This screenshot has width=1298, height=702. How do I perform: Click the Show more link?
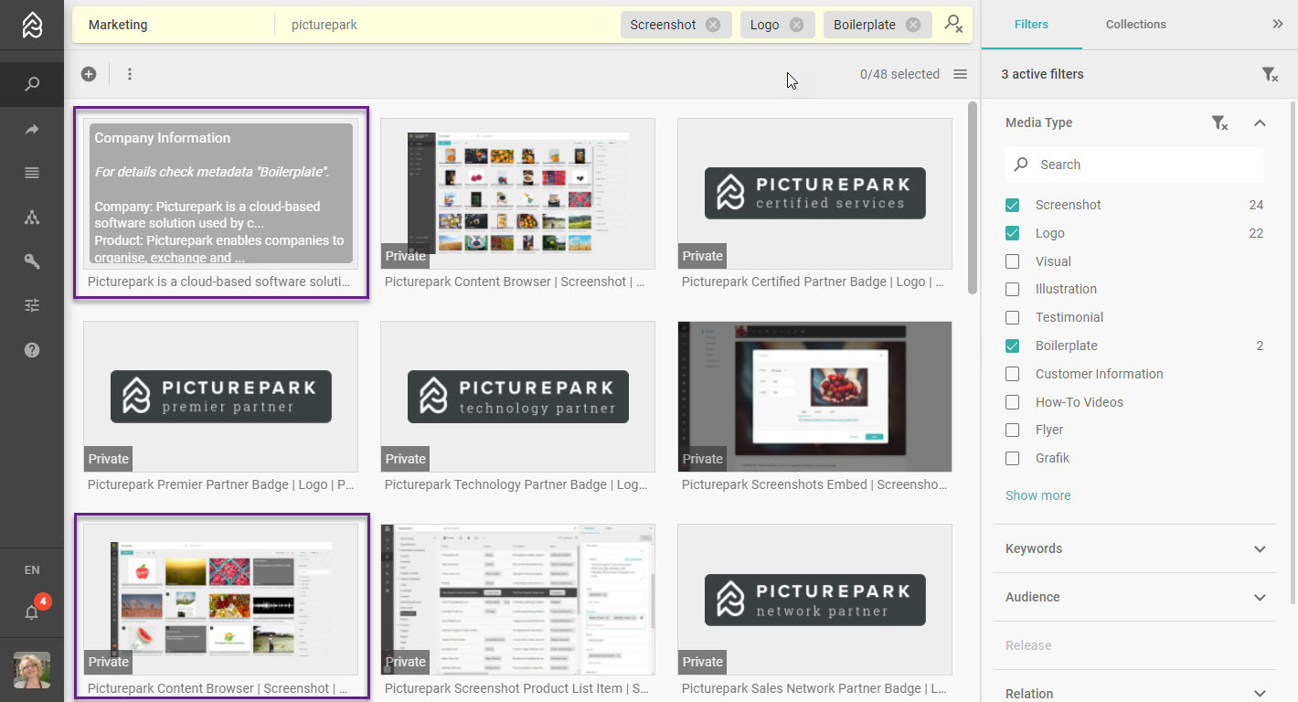click(1037, 495)
